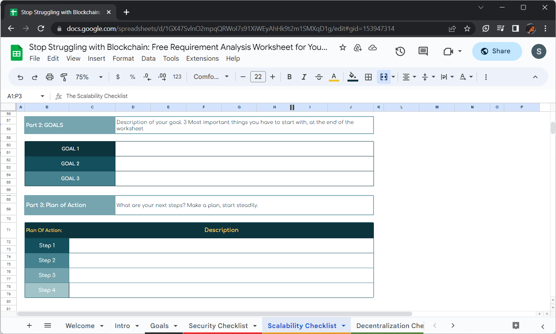Toggle italic text formatting

[x=304, y=77]
